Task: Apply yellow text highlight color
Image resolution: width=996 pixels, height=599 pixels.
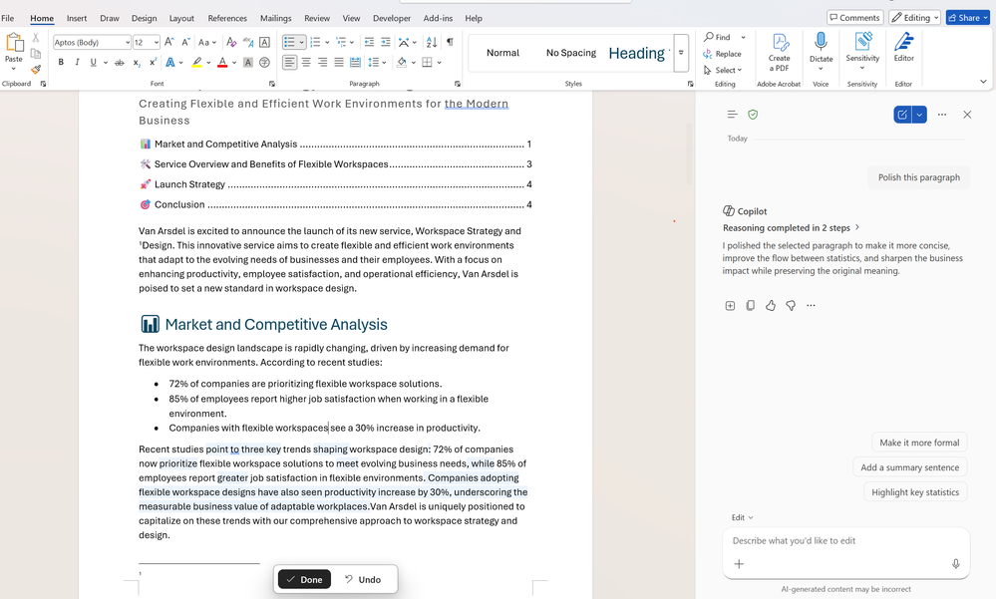Action: point(197,62)
